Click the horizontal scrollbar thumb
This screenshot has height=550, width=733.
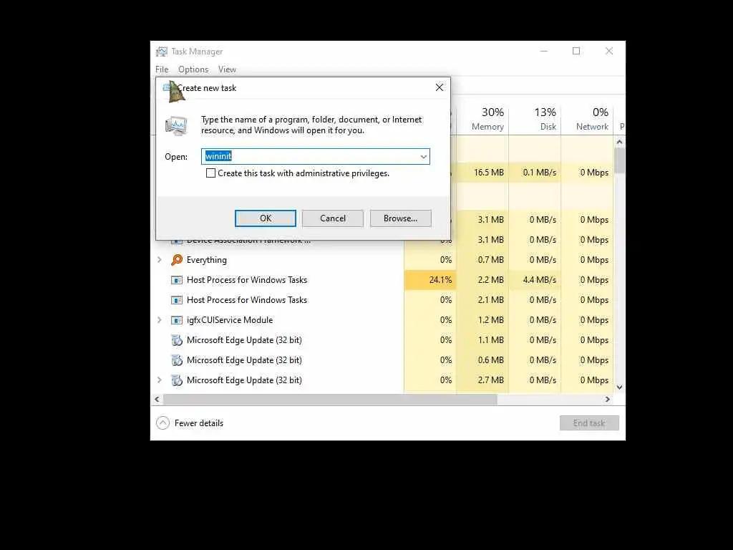(330, 400)
